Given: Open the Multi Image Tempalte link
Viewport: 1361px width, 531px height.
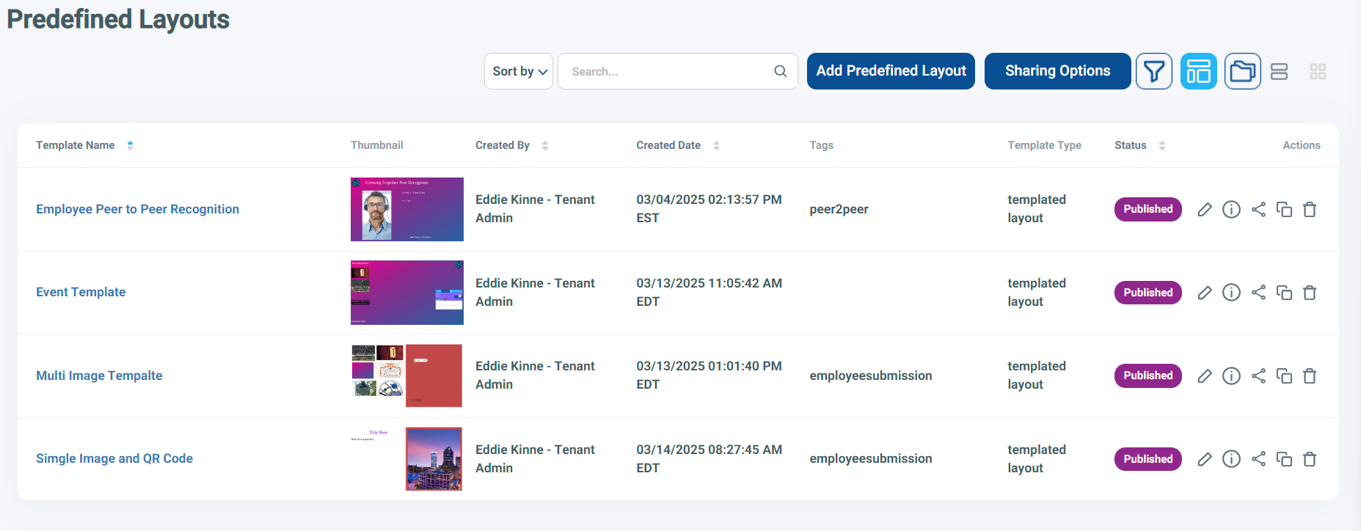Looking at the screenshot, I should click(99, 376).
